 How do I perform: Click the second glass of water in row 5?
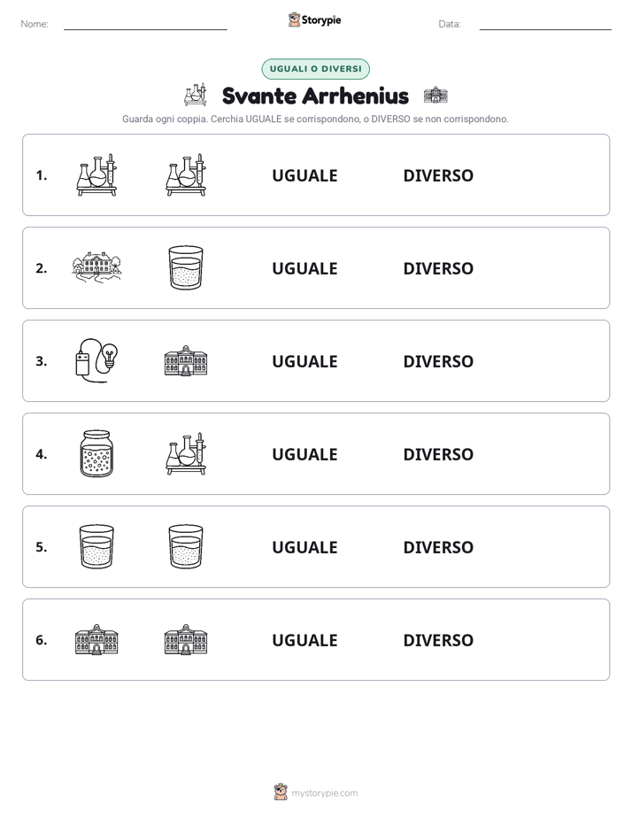click(x=186, y=546)
